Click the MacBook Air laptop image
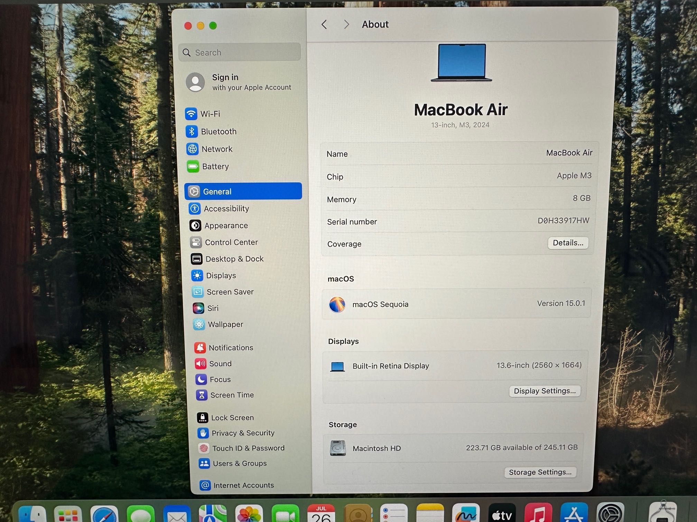 click(x=461, y=62)
